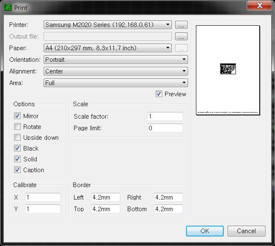
Task: Click the board image in page preview
Action: [228, 69]
